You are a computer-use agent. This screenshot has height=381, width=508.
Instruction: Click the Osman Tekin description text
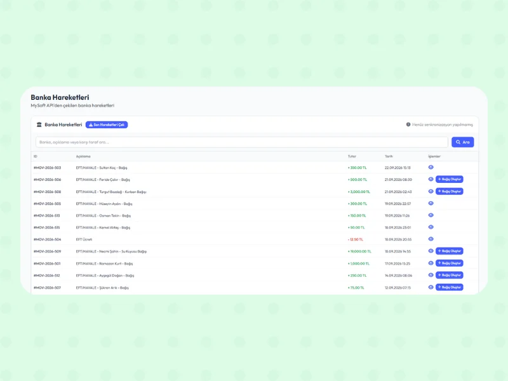click(104, 216)
